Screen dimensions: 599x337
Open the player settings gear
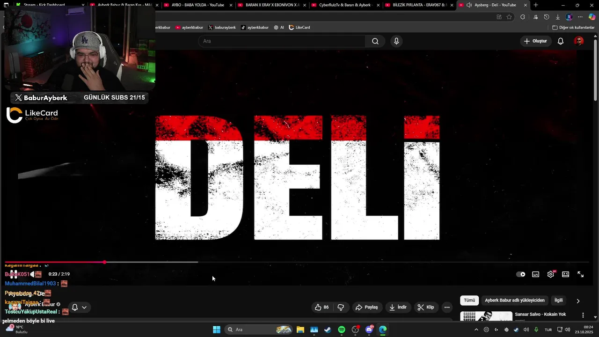coord(551,274)
